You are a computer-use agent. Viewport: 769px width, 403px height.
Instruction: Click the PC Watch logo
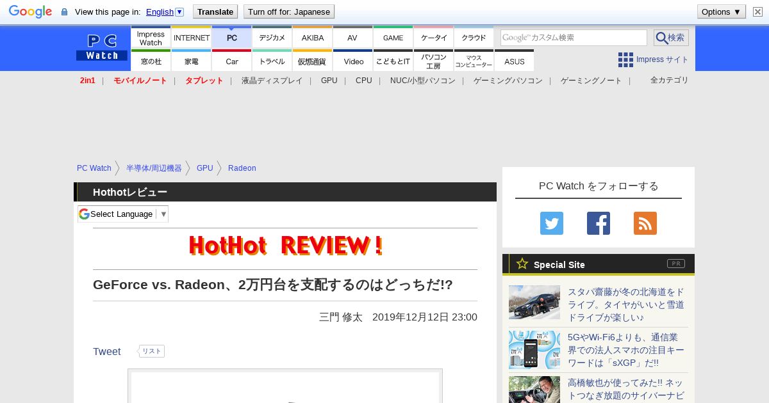tap(102, 47)
